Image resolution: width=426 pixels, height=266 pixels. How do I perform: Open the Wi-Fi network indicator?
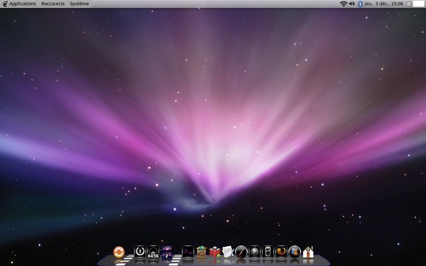tap(343, 4)
